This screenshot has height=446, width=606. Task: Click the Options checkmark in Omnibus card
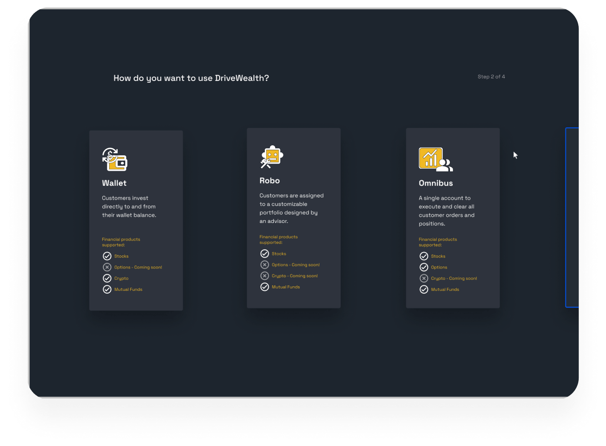click(x=424, y=267)
